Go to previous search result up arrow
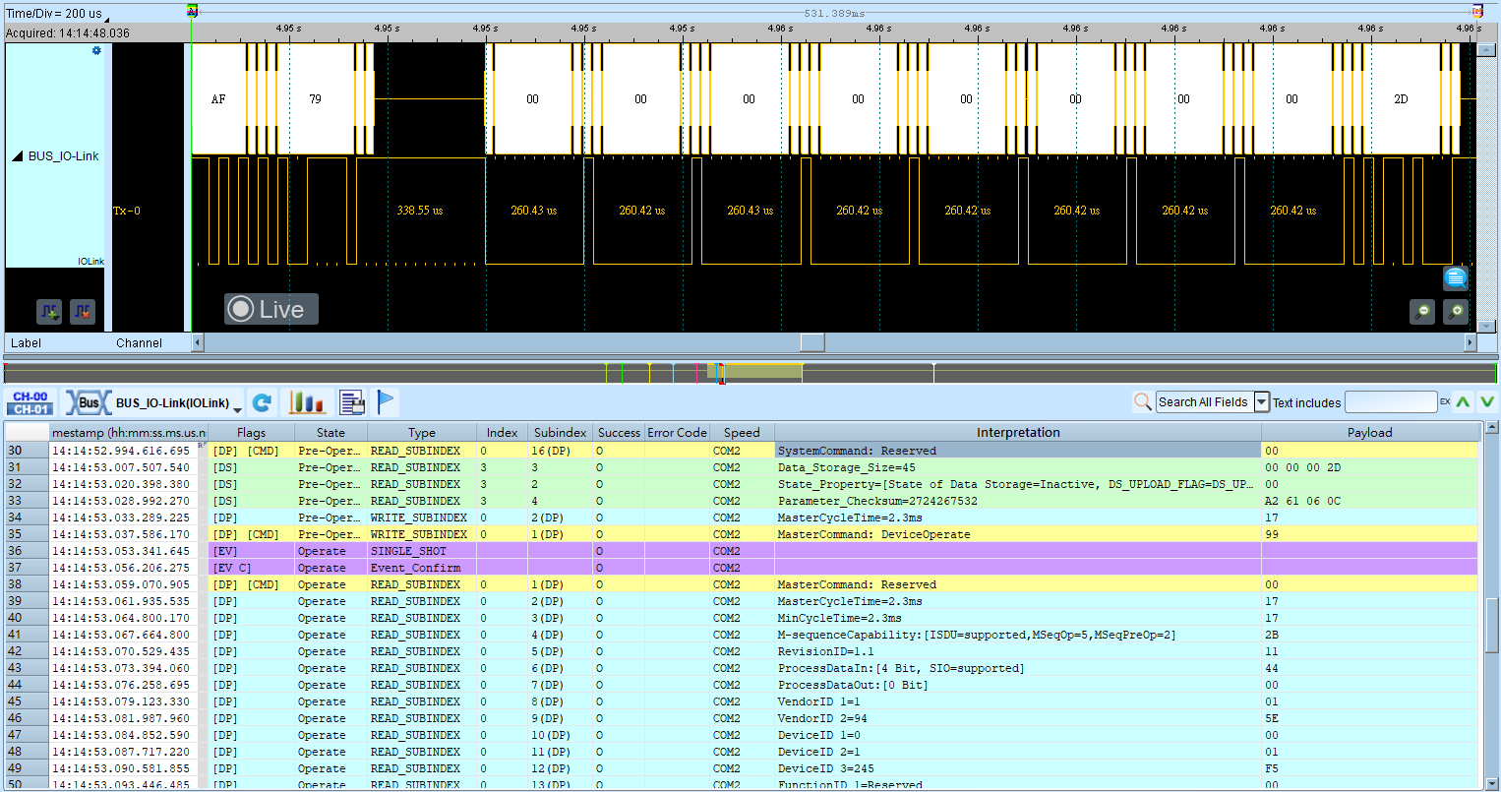The height and width of the screenshot is (792, 1501). point(1464,401)
